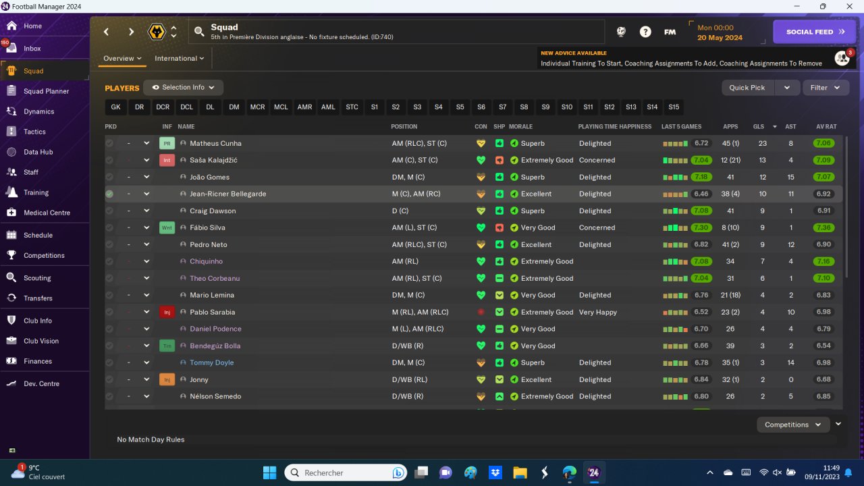Toggle pick checkbox for Jean-Ricner Bellegarde
The image size is (864, 486).
[109, 194]
